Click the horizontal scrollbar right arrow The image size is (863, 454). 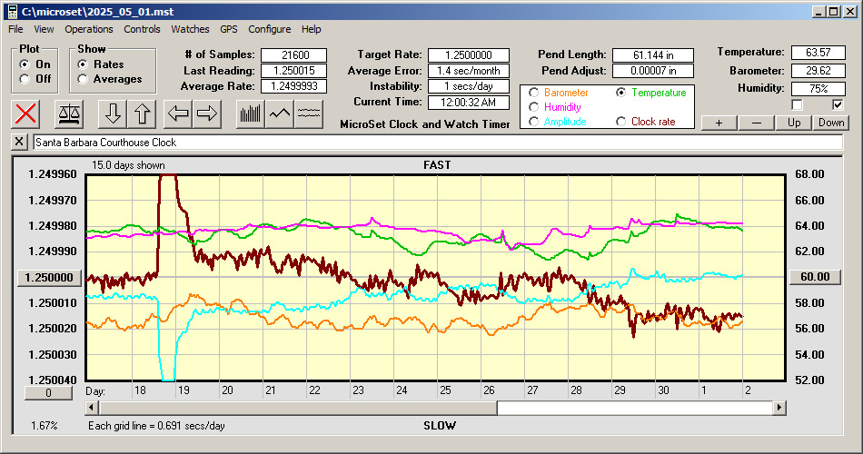779,409
